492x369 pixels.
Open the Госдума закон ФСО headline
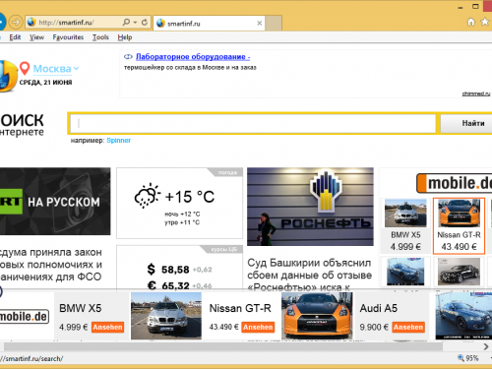[x=51, y=265]
